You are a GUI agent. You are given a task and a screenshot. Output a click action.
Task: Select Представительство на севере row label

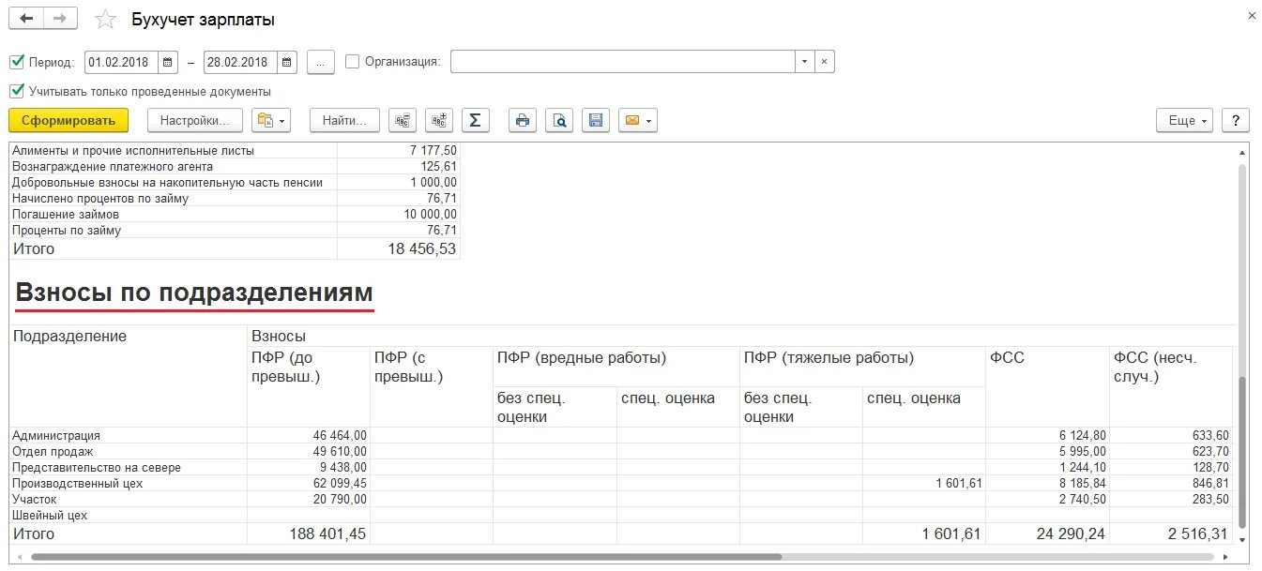[x=96, y=467]
